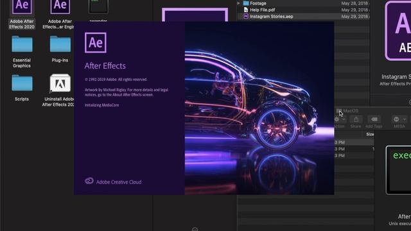411x231 pixels.
Task: Click the Adobe Creative Cloud logo on splash
Action: coord(89,181)
